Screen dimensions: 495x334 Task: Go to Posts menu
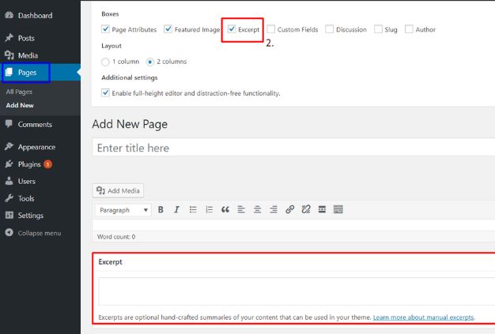[x=26, y=38]
